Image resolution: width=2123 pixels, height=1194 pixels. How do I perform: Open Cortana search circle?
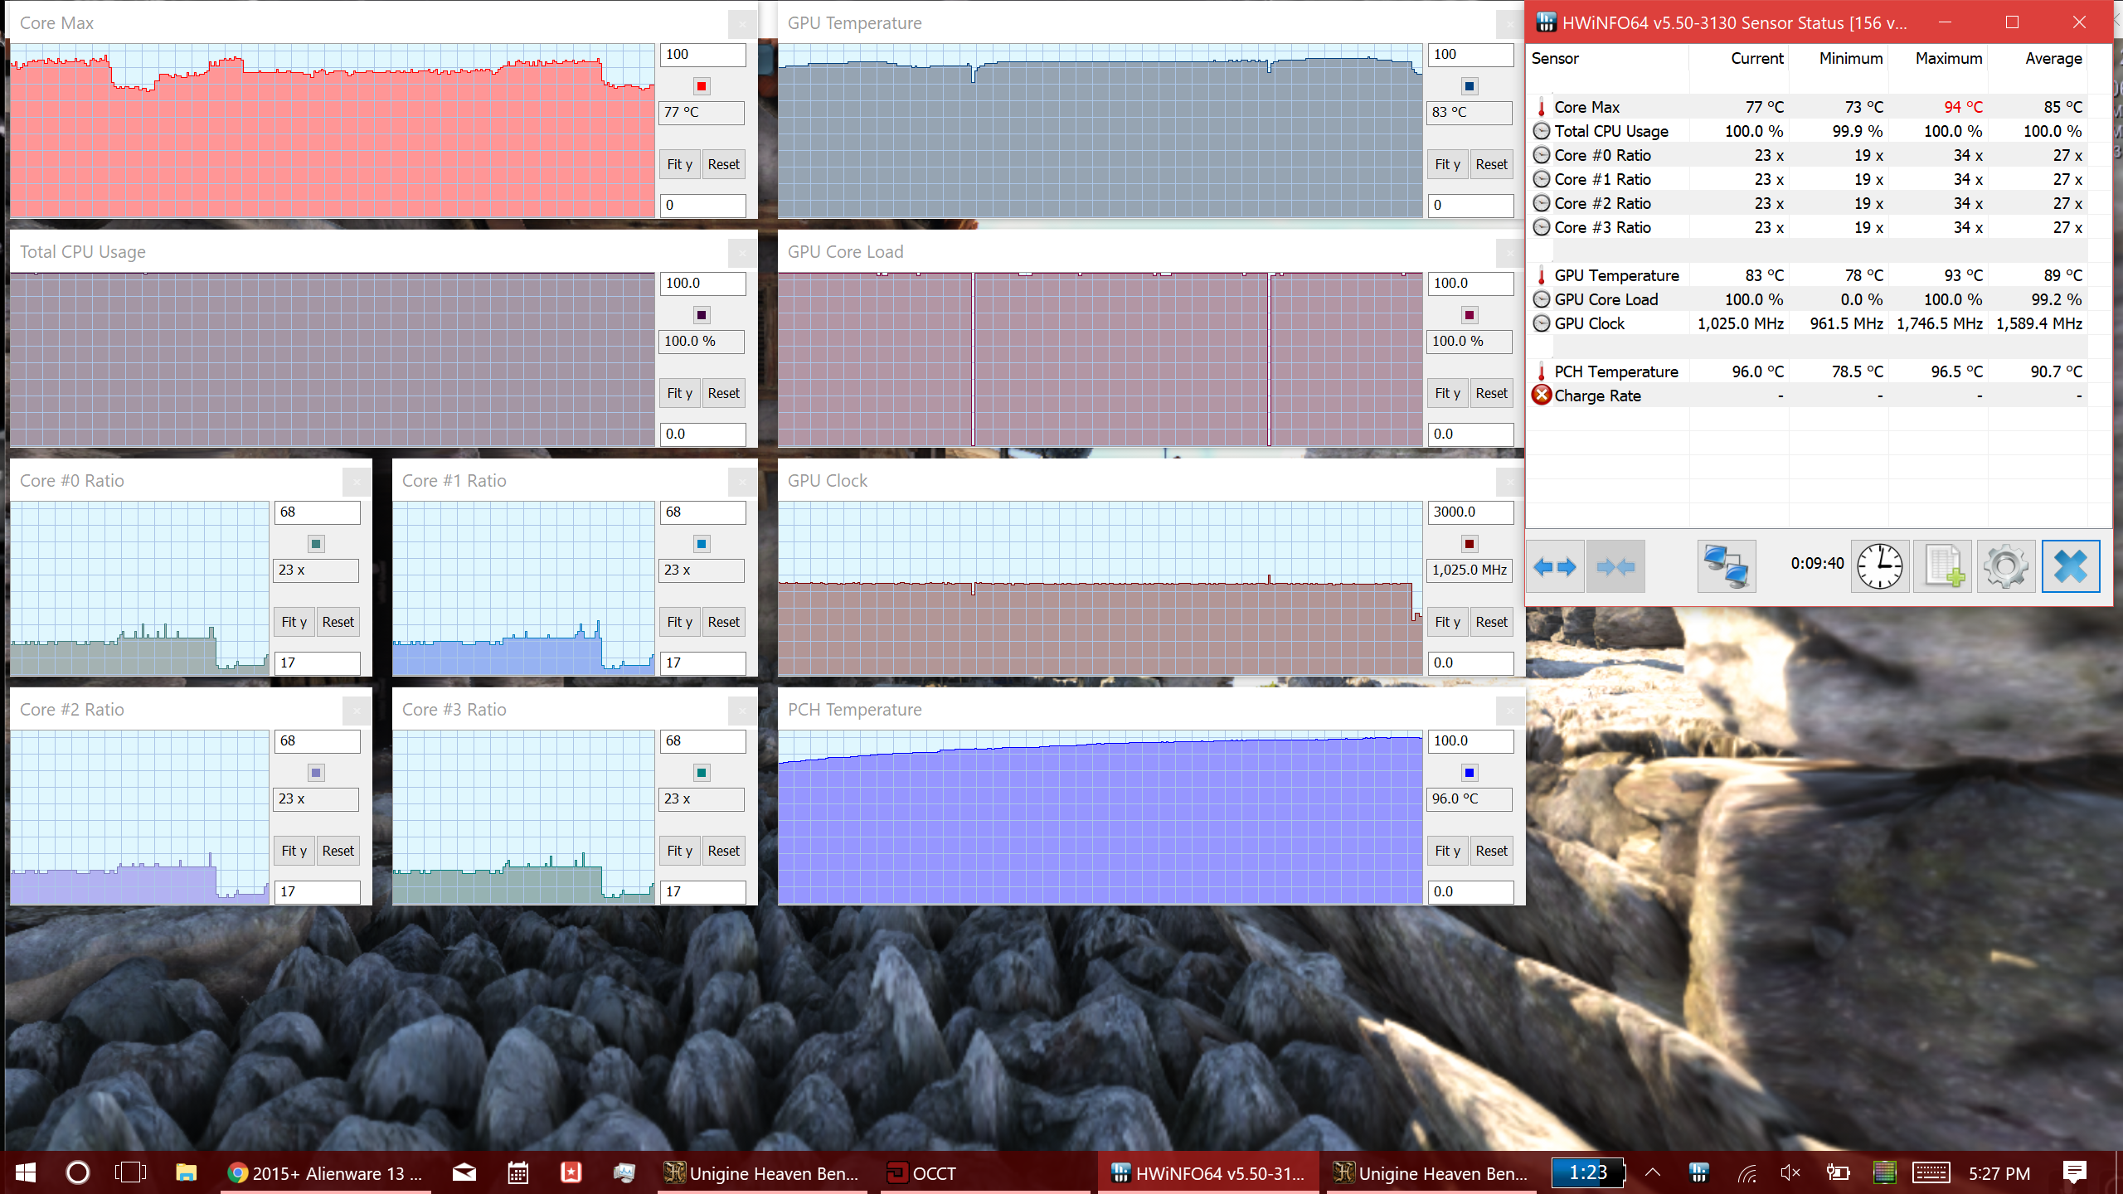pos(78,1172)
